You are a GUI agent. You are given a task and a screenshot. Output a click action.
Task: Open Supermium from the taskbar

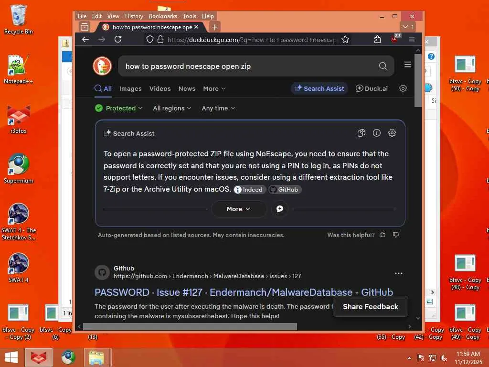coord(68,357)
